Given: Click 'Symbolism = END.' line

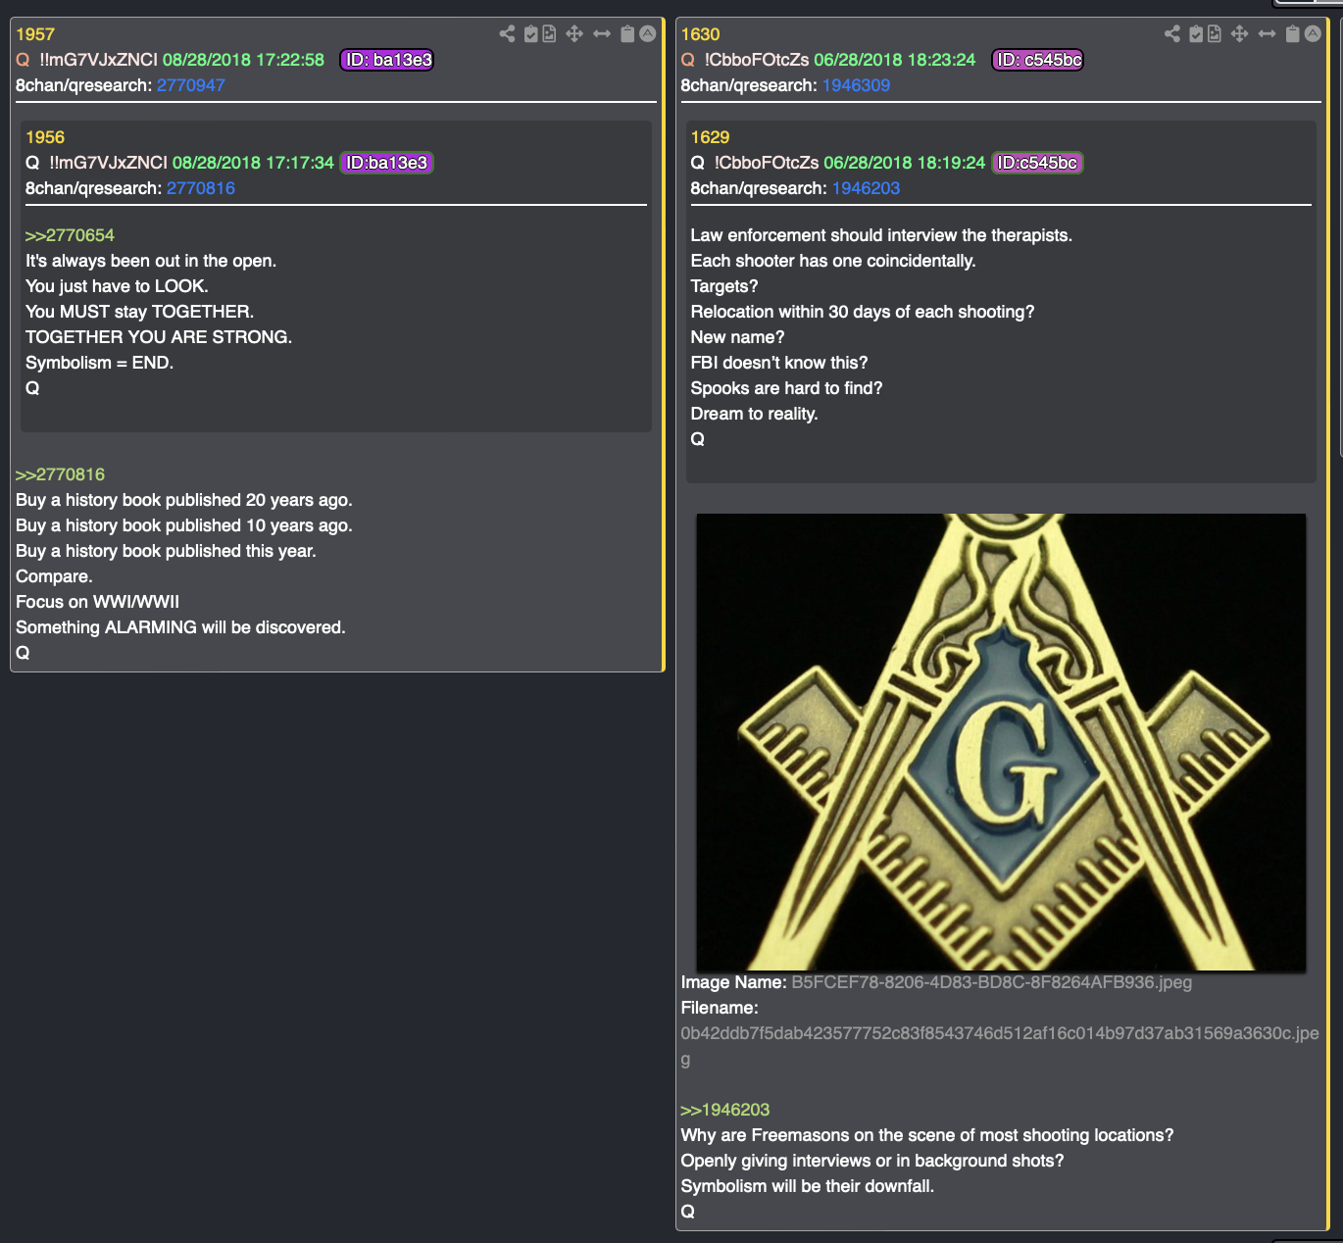Looking at the screenshot, I should click(99, 363).
